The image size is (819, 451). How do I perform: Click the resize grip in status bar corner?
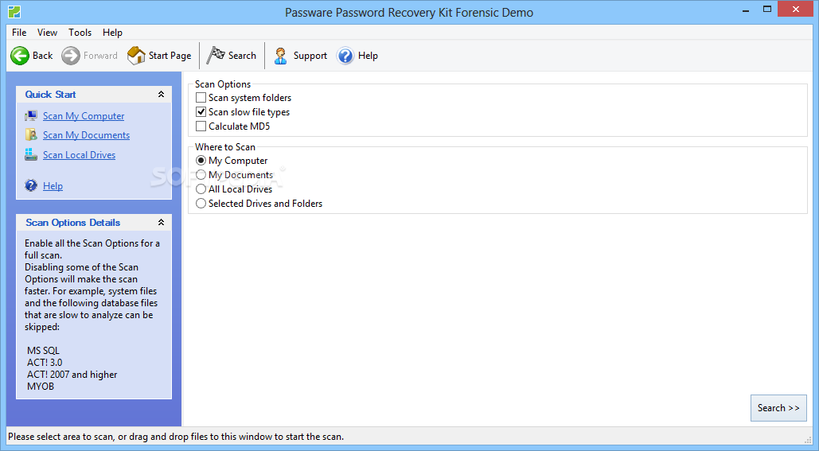(808, 440)
